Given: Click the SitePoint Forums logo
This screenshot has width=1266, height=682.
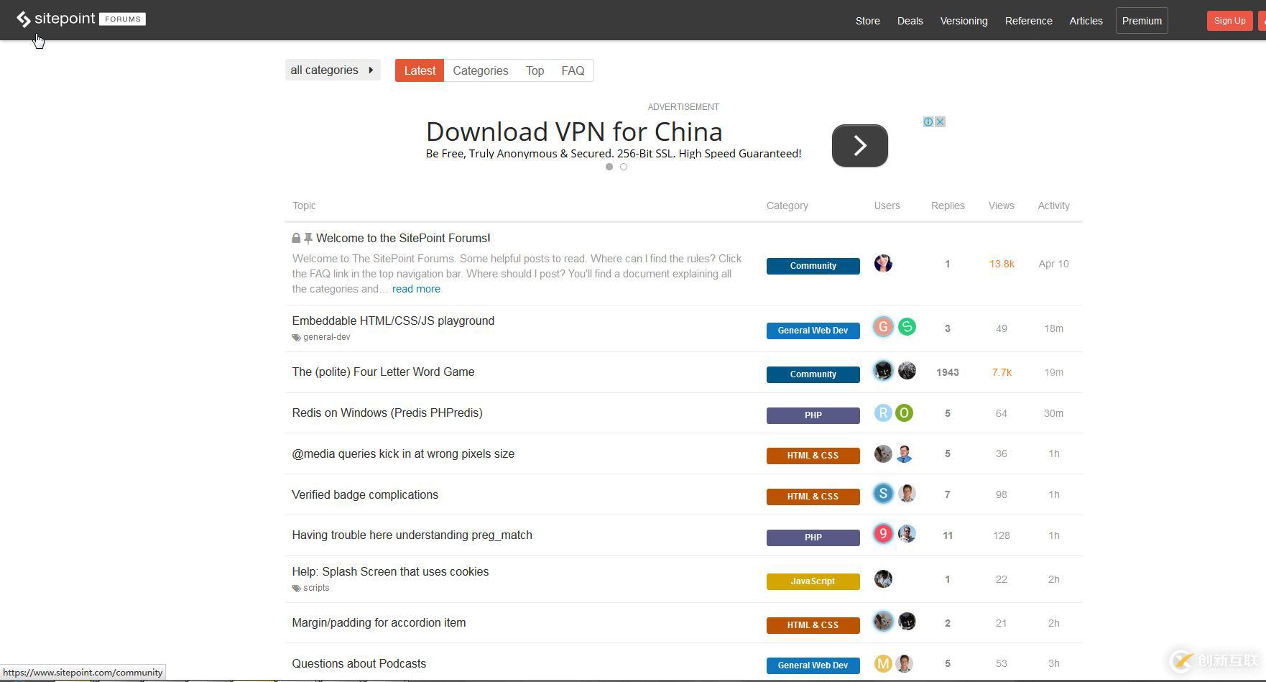Looking at the screenshot, I should (80, 19).
